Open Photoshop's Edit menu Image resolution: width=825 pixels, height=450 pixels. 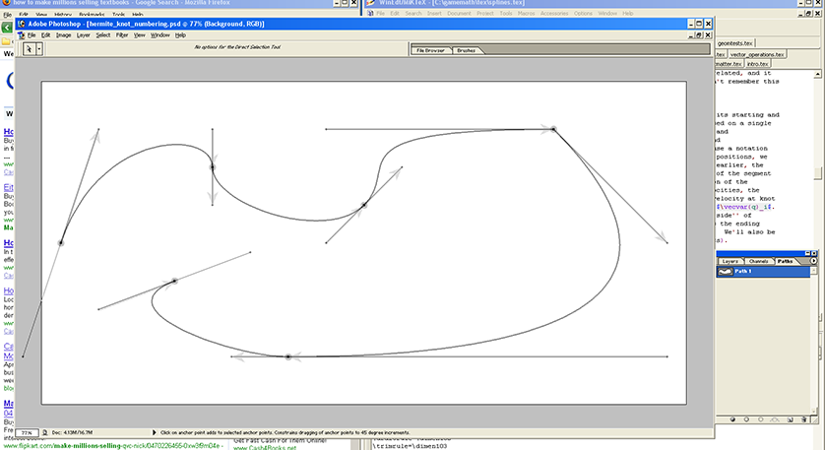[x=45, y=35]
